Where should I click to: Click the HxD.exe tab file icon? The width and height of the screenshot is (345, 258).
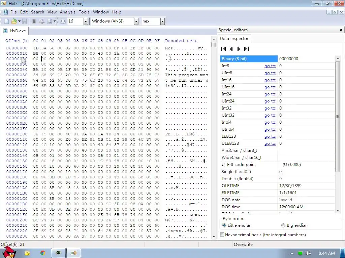point(5,31)
